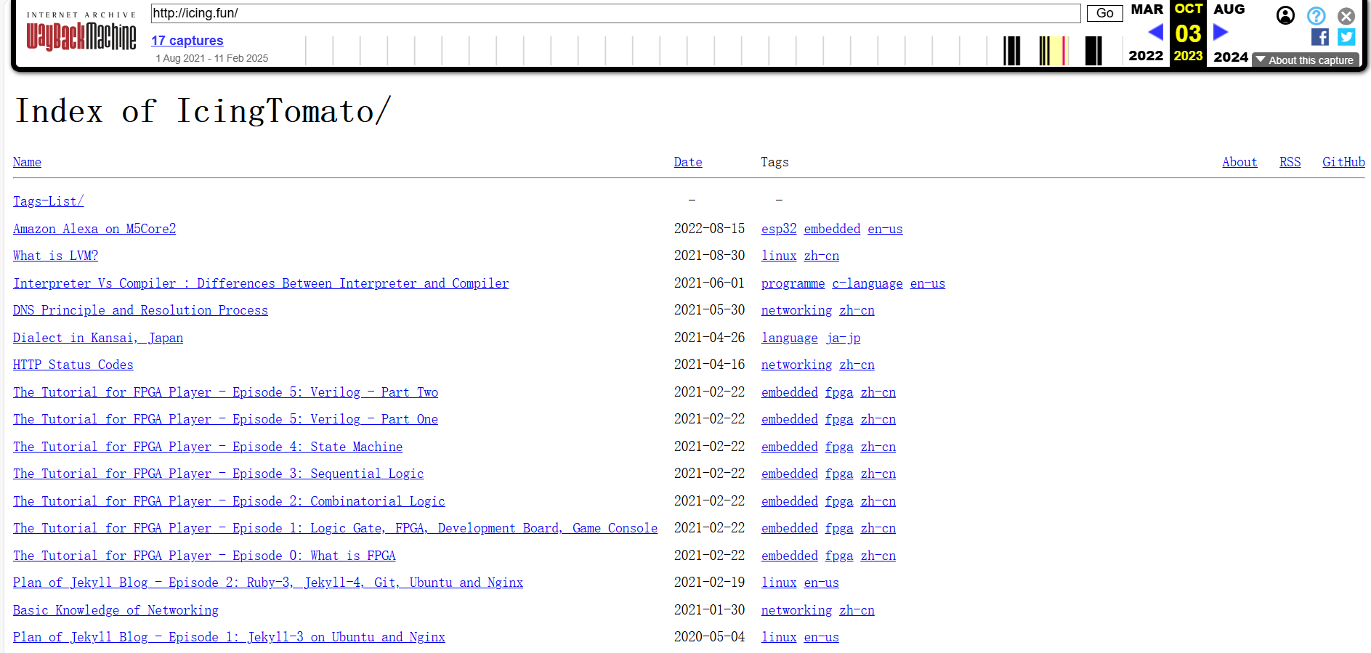This screenshot has width=1371, height=653.
Task: Click the Wayback Machine logo
Action: point(81,36)
